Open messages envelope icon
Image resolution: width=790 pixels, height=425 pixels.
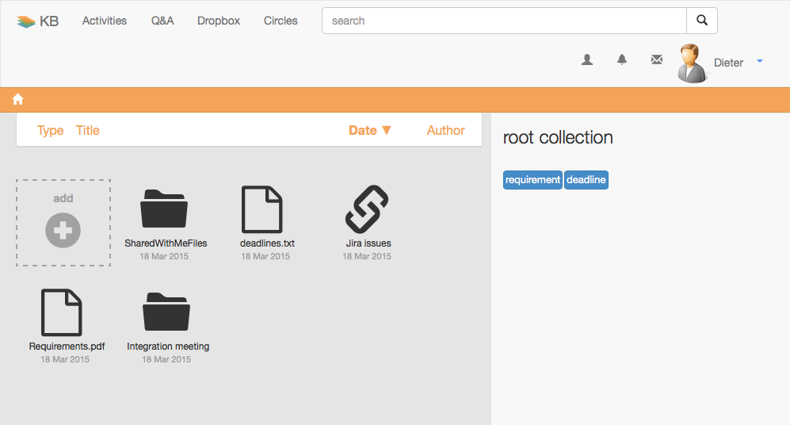(657, 59)
